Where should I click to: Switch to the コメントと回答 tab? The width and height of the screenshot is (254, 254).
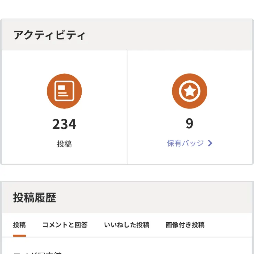[x=65, y=225]
